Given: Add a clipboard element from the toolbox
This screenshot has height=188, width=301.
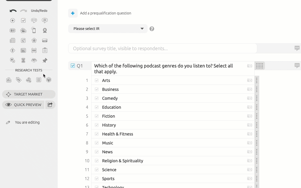Looking at the screenshot, I should click(45, 50).
